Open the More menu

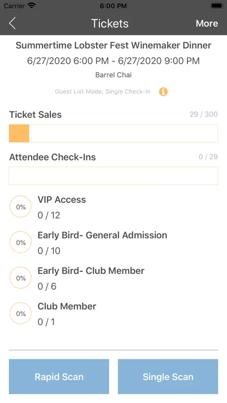[207, 23]
